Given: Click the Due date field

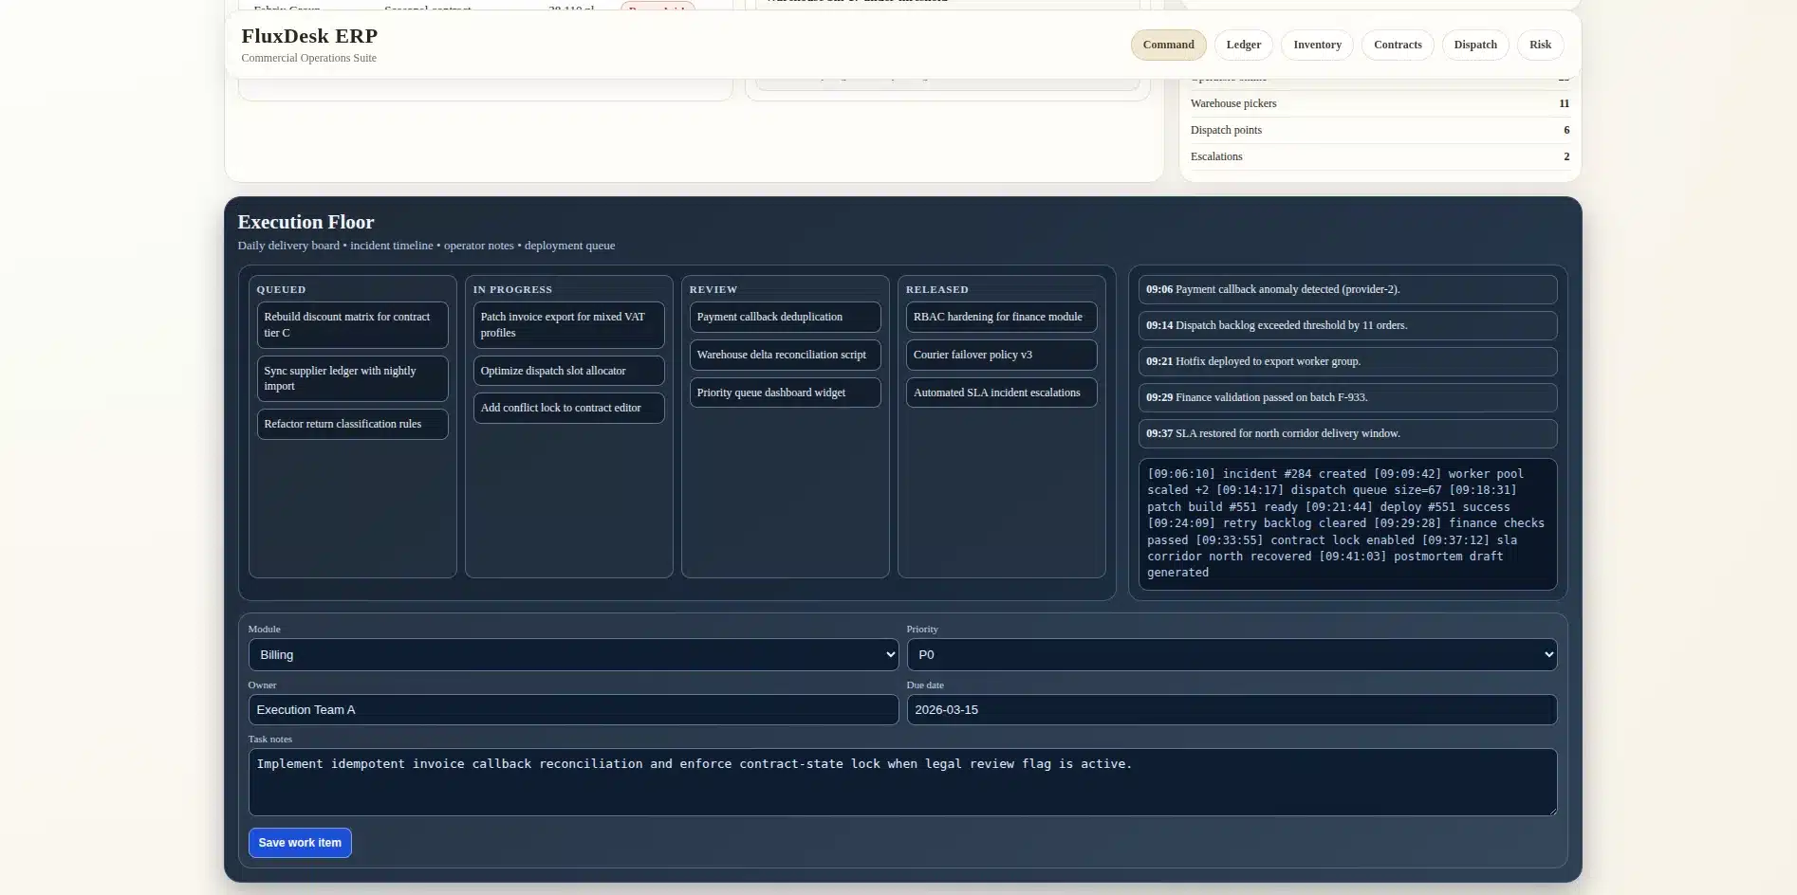Looking at the screenshot, I should [x=1232, y=709].
